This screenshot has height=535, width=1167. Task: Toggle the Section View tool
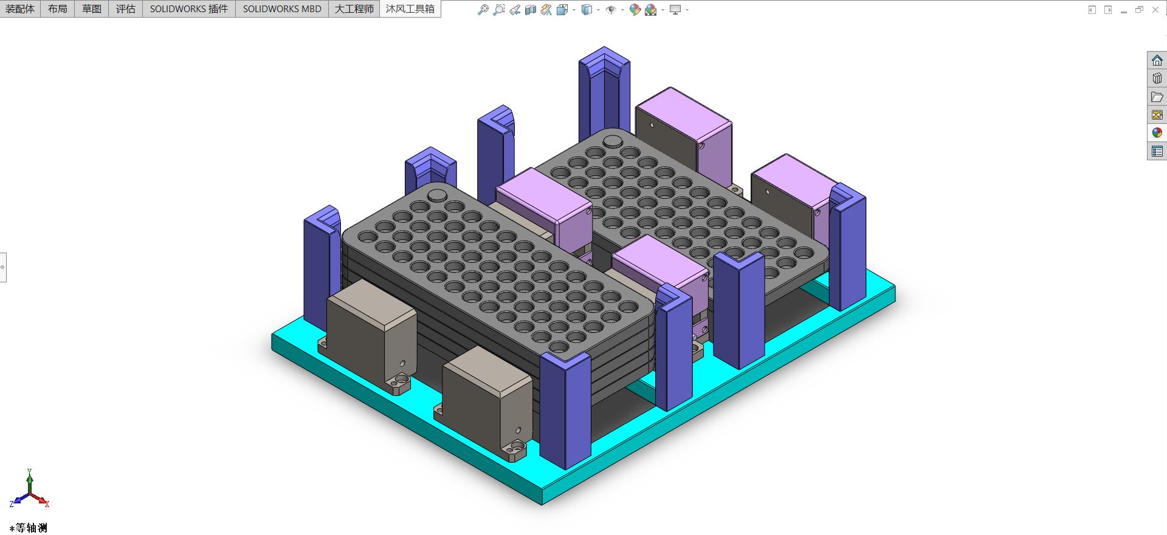coord(531,10)
